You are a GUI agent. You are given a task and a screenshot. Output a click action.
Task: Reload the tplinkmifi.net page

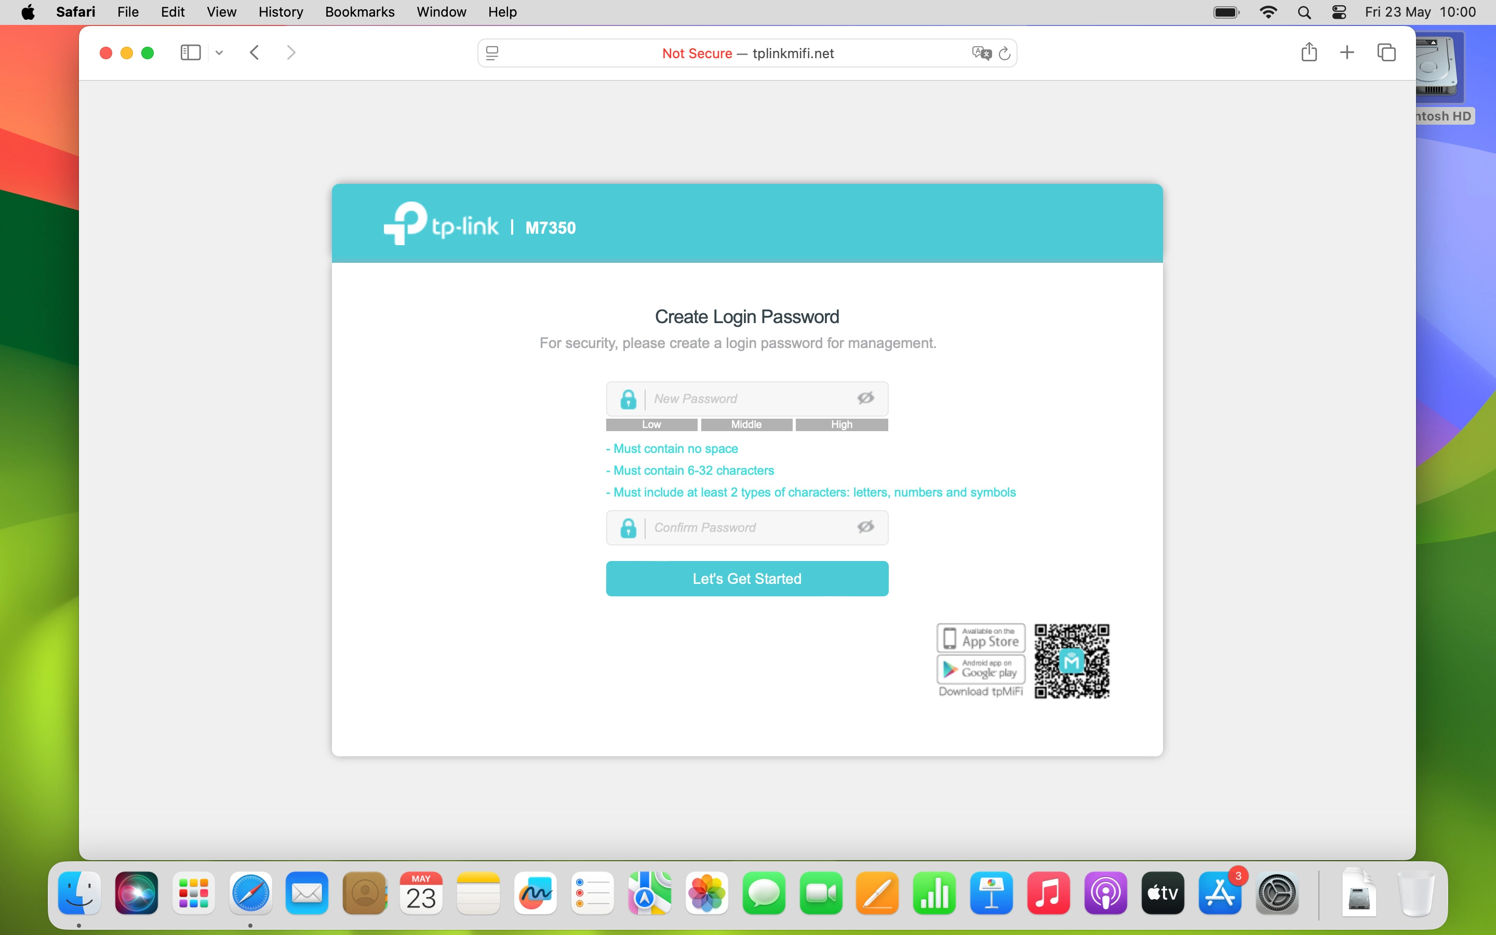1004,53
